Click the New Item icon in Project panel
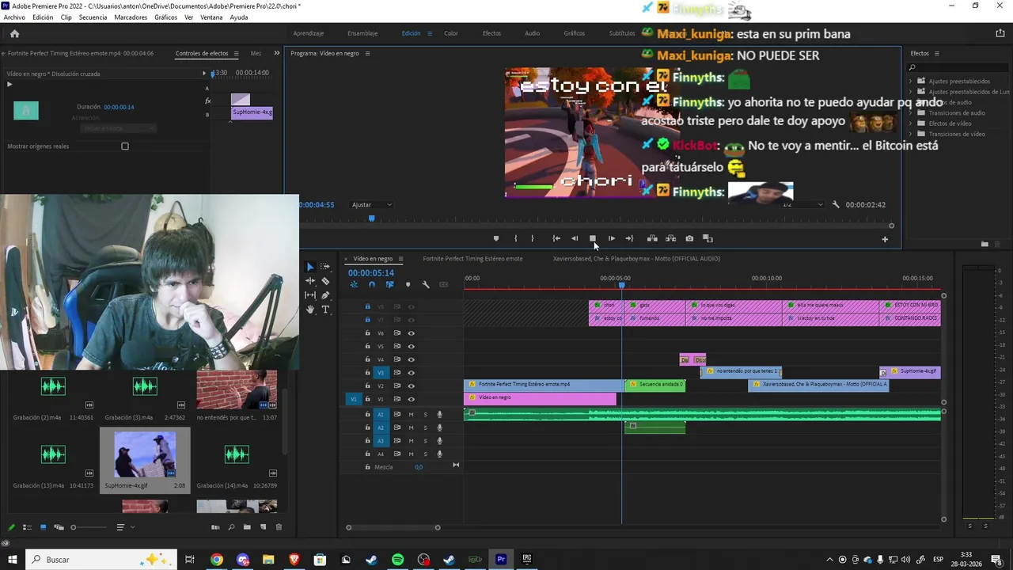1013x570 pixels. [263, 527]
